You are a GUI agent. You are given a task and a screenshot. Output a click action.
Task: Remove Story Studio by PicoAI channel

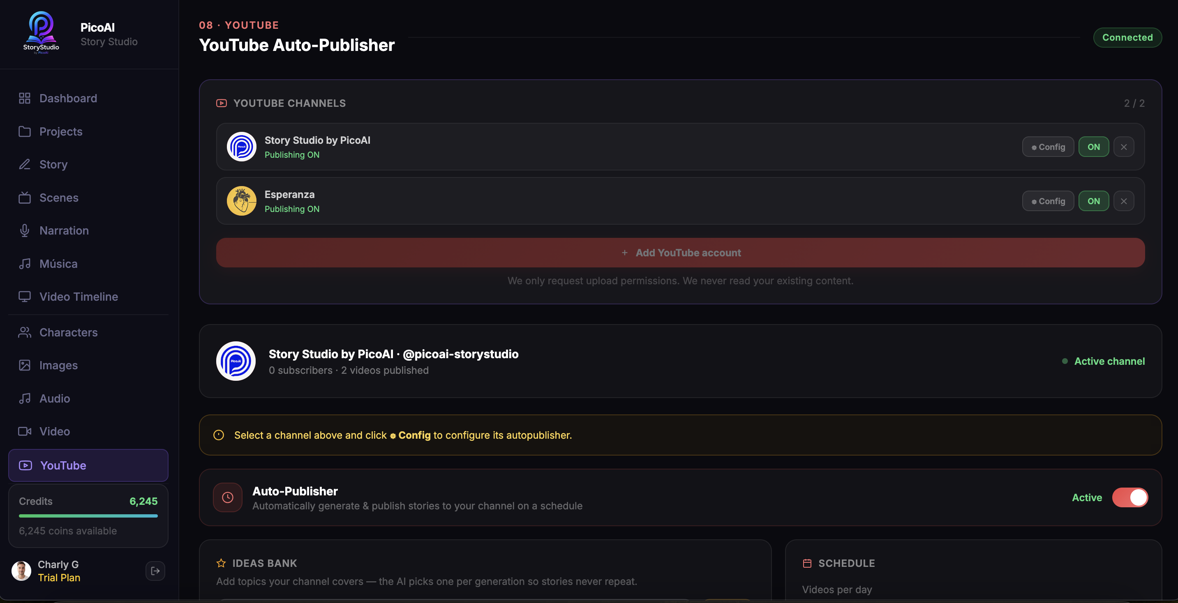pyautogui.click(x=1124, y=147)
